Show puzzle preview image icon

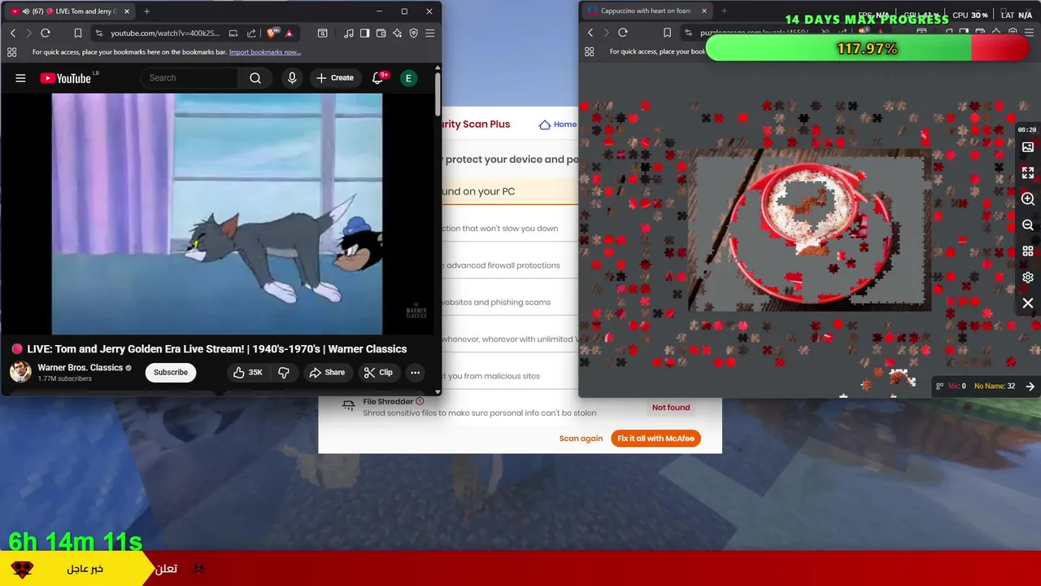1028,147
